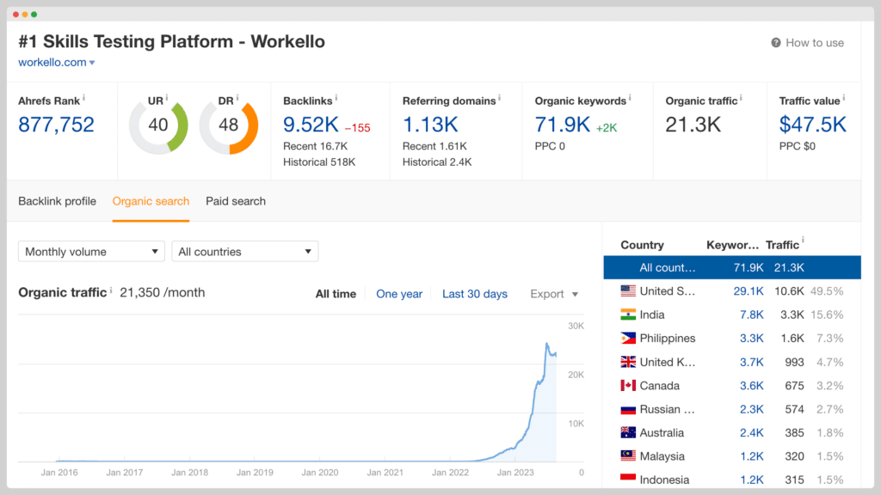Click the How to use help icon
This screenshot has width=881, height=495.
(776, 43)
